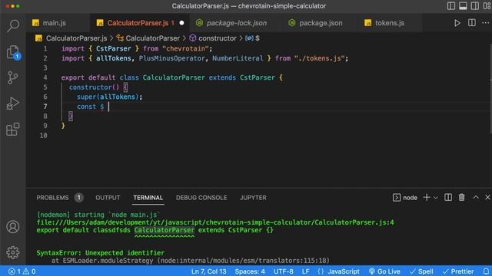Open Manage settings gear
This screenshot has height=276, width=492.
(x=13, y=252)
